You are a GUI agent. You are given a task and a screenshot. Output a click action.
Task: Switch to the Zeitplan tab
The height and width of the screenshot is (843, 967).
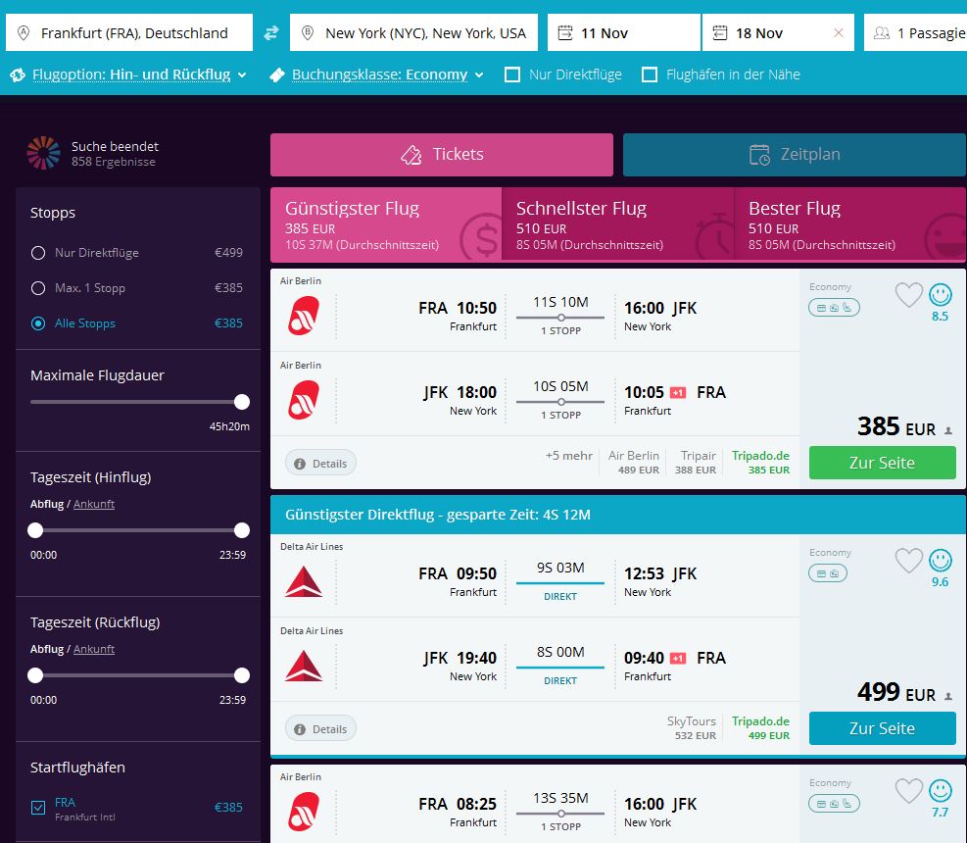coord(795,154)
